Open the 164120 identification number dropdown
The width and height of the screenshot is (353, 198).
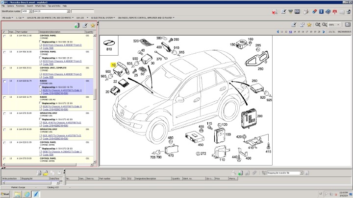click(68, 11)
